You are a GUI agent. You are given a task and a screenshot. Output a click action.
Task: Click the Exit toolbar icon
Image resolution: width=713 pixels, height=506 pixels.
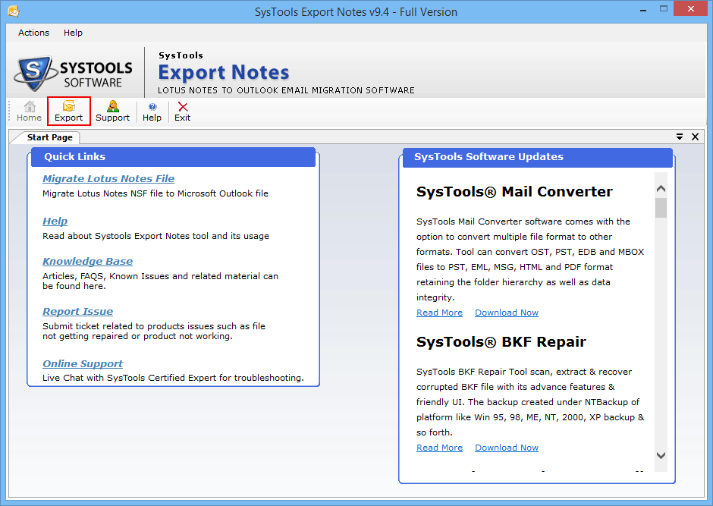coord(182,111)
